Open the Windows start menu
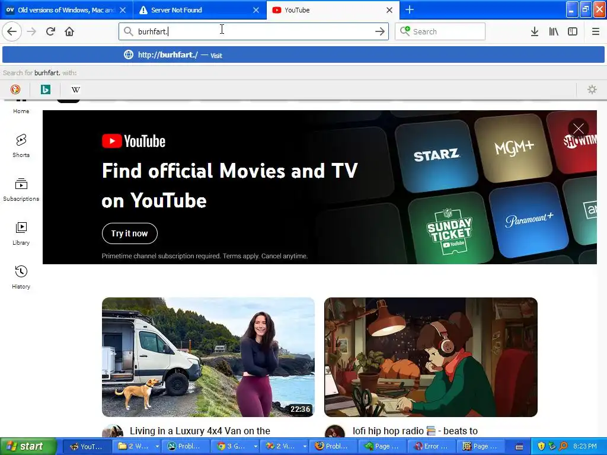The image size is (607, 455). click(x=28, y=446)
